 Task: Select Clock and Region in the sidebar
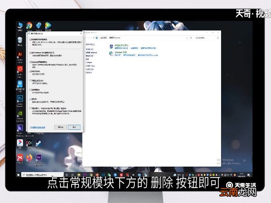tap(89, 69)
